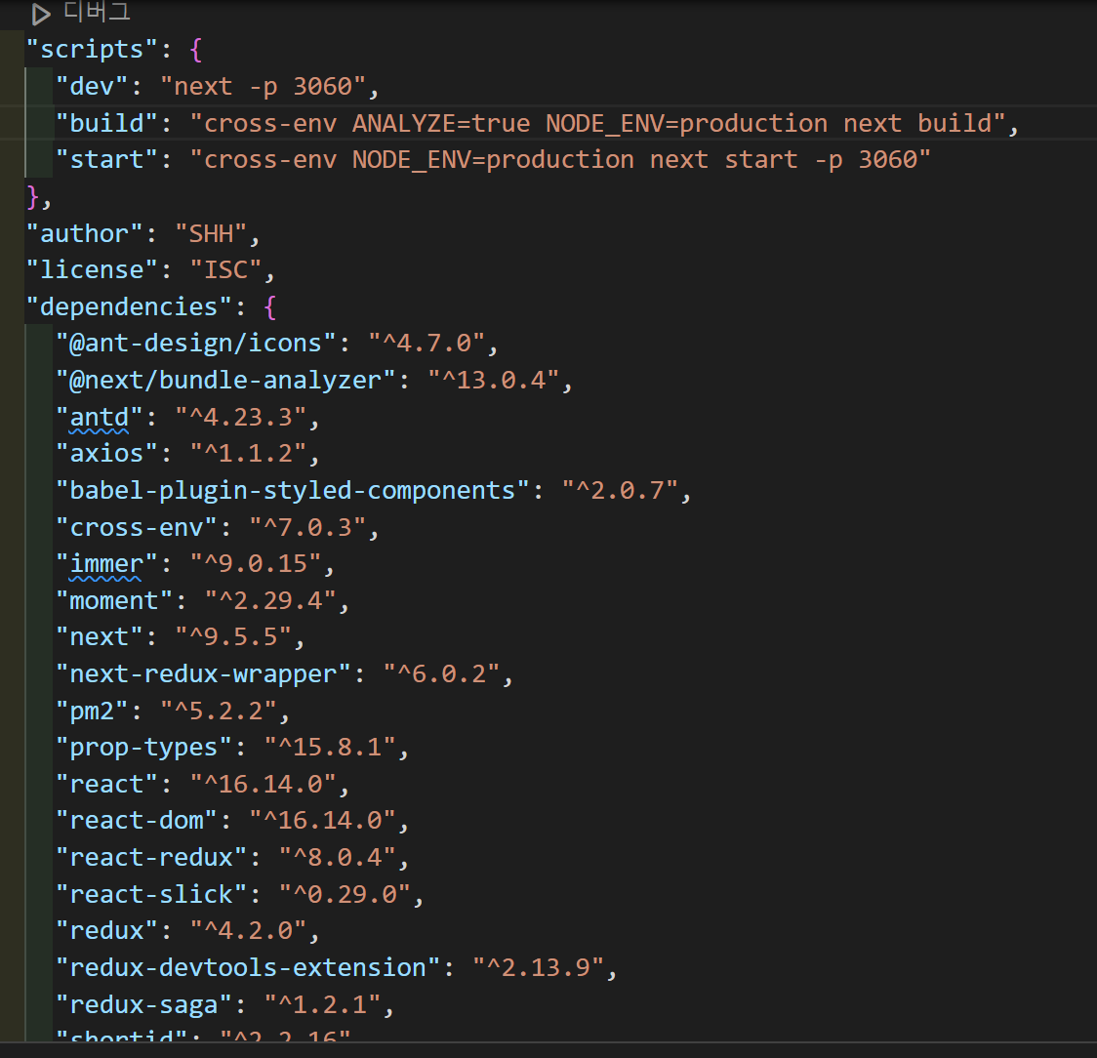Click the closing brace of scripts block
1097x1058 pixels.
pyautogui.click(x=33, y=197)
